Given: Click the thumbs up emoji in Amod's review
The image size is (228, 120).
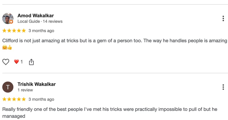Looking at the screenshot, I should (9, 47).
